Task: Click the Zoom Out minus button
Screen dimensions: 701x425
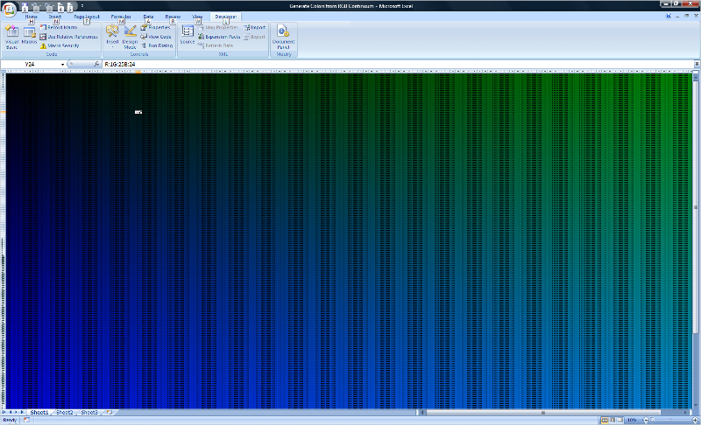Action: click(x=645, y=420)
